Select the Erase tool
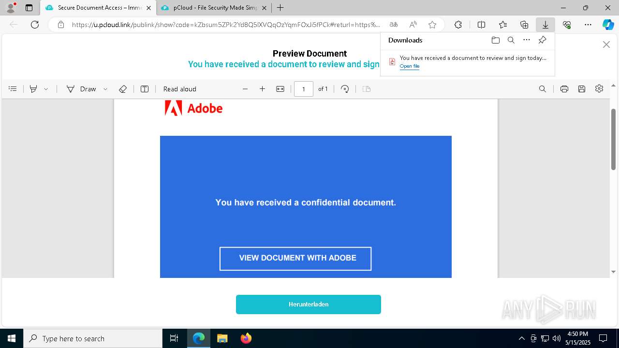The width and height of the screenshot is (619, 348). tap(123, 89)
